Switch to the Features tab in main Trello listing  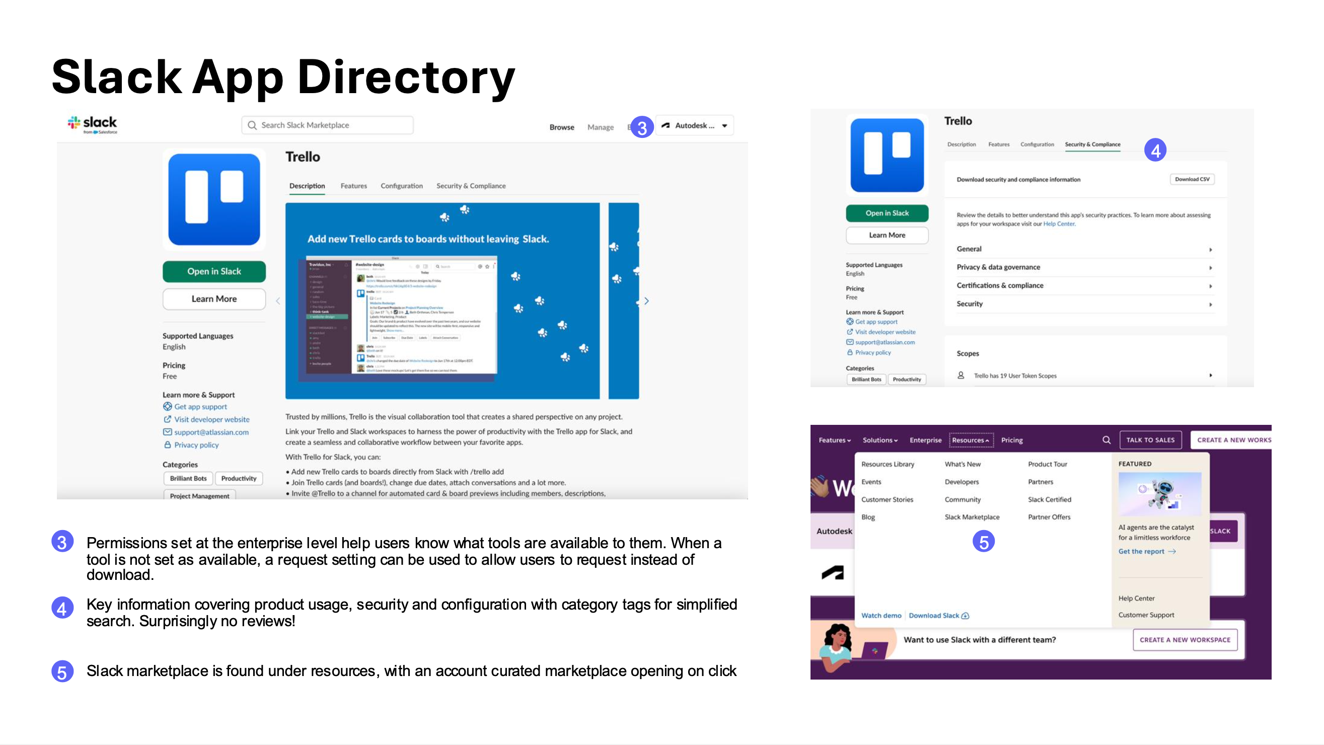pyautogui.click(x=353, y=186)
